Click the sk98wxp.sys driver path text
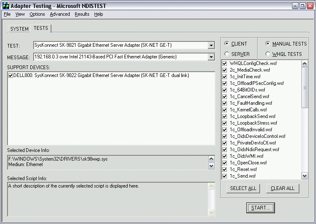 point(58,159)
